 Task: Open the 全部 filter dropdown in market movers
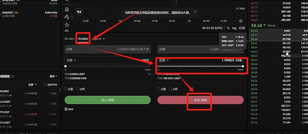(33, 85)
